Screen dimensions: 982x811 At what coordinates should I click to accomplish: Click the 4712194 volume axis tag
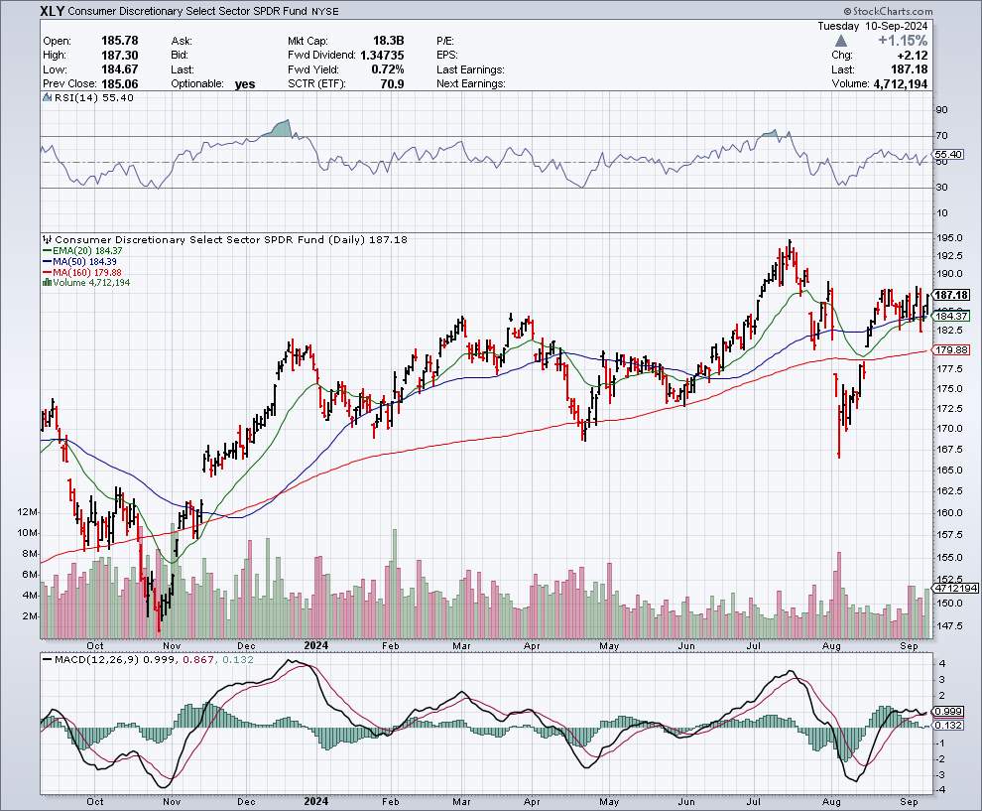point(955,588)
